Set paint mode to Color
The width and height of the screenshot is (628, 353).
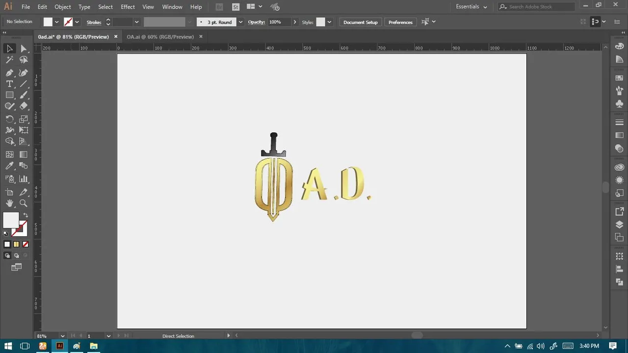click(x=7, y=244)
